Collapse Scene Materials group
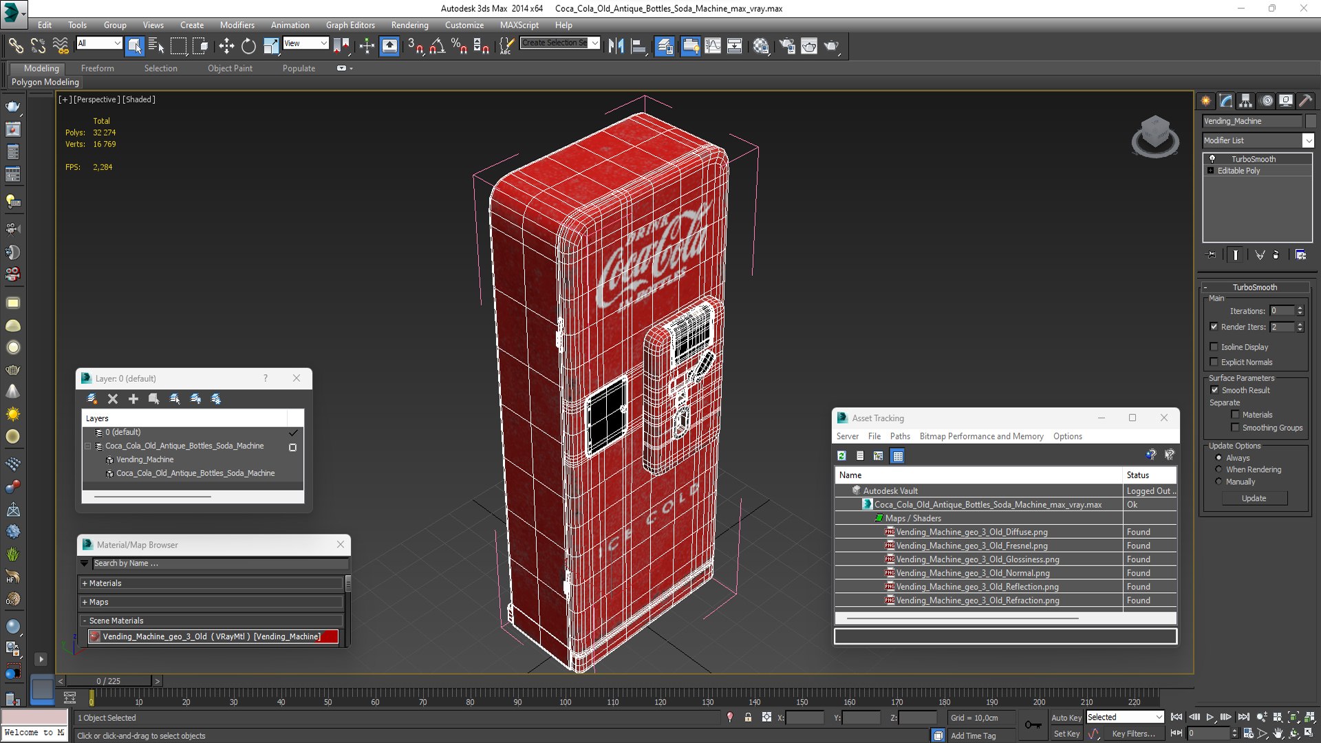 point(211,621)
